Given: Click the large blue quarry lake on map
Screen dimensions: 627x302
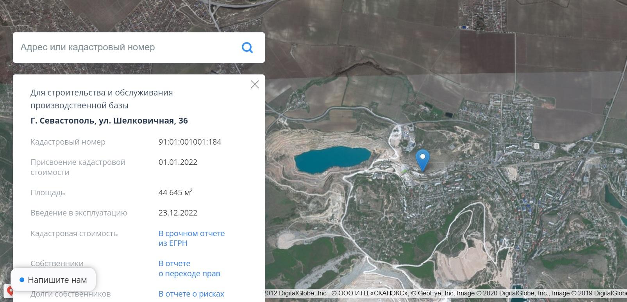Looking at the screenshot, I should [x=332, y=159].
